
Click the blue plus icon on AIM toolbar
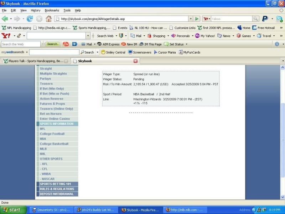click(74, 44)
